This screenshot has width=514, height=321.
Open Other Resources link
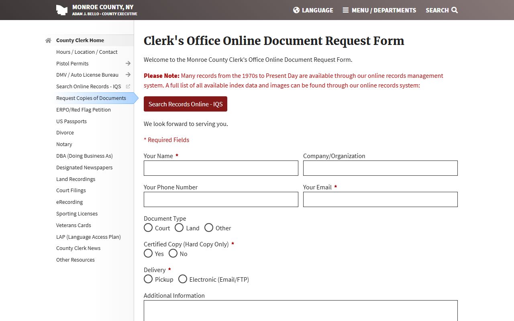75,260
